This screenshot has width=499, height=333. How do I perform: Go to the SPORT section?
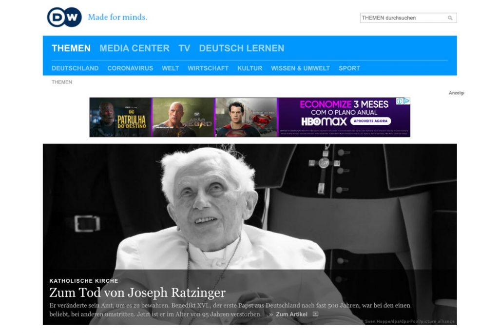349,68
